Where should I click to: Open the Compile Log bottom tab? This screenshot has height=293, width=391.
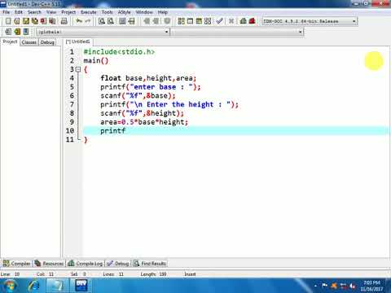(86, 264)
